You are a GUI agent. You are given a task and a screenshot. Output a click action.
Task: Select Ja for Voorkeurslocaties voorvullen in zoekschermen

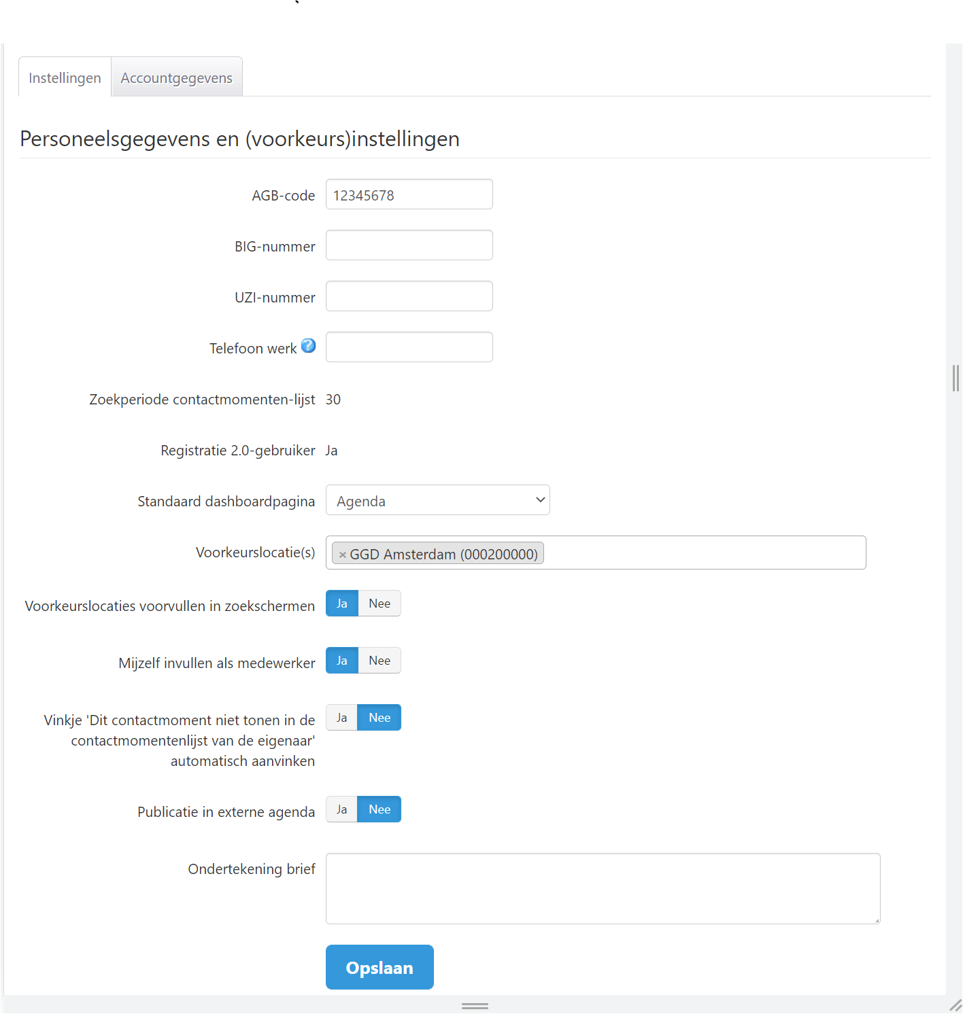(x=341, y=604)
